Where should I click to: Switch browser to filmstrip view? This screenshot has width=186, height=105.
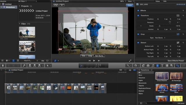pyautogui.click(x=13, y=61)
